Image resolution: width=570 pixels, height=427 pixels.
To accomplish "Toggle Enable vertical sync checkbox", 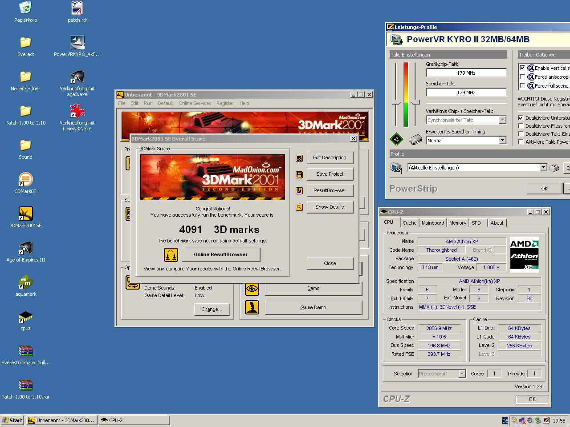I will coord(522,68).
